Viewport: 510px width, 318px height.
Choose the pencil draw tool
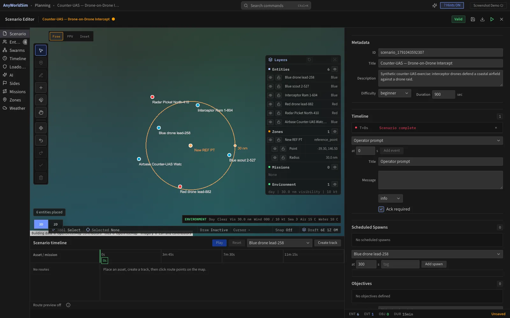coord(41,75)
